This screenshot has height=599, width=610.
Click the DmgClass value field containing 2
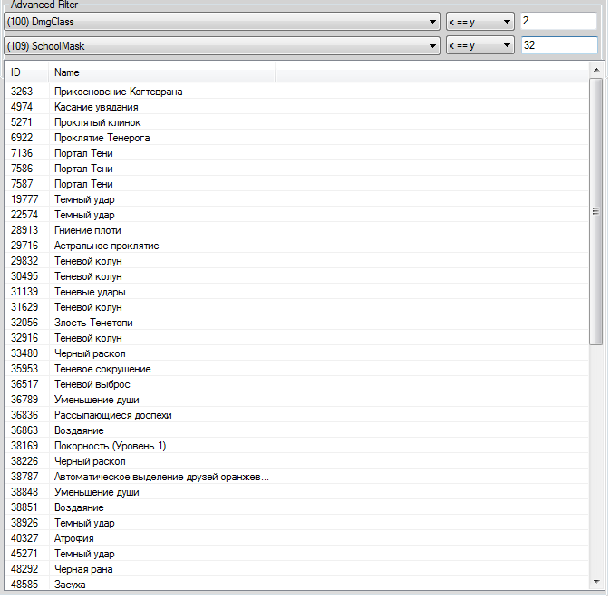[557, 21]
